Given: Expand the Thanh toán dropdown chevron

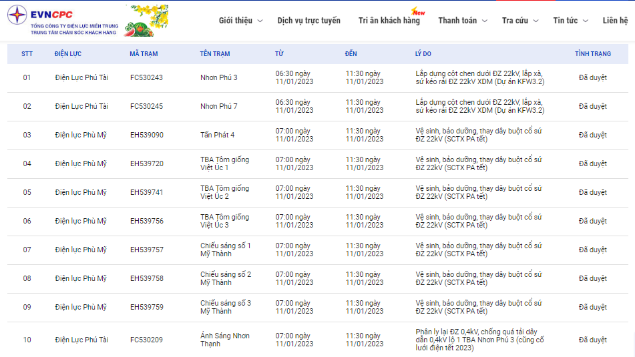Looking at the screenshot, I should (x=484, y=21).
